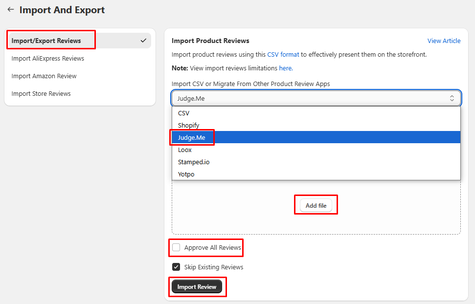Image resolution: width=475 pixels, height=304 pixels.
Task: Open Import Store Reviews section
Action: tap(41, 93)
